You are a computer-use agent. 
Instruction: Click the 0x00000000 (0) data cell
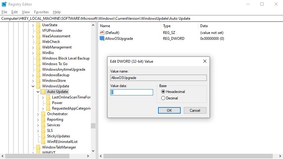[212, 39]
